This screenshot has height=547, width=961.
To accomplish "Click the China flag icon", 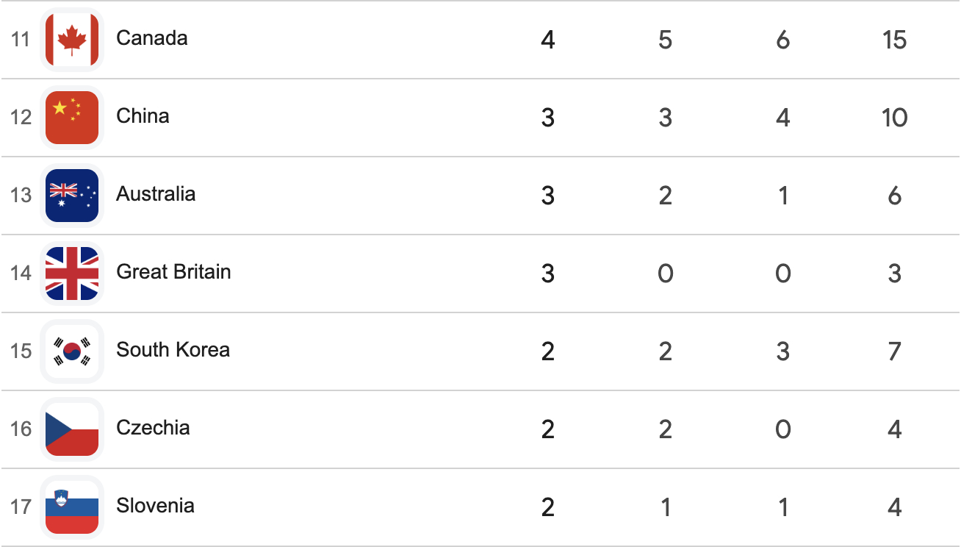I will tap(72, 118).
